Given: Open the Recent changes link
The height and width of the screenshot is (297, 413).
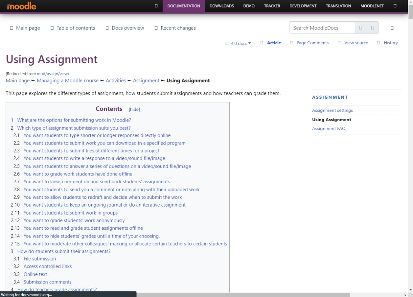Looking at the screenshot, I should 178,28.
